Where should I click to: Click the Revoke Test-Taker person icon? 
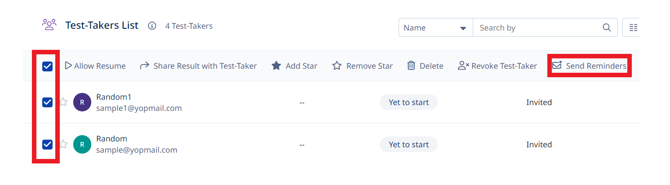tap(463, 66)
